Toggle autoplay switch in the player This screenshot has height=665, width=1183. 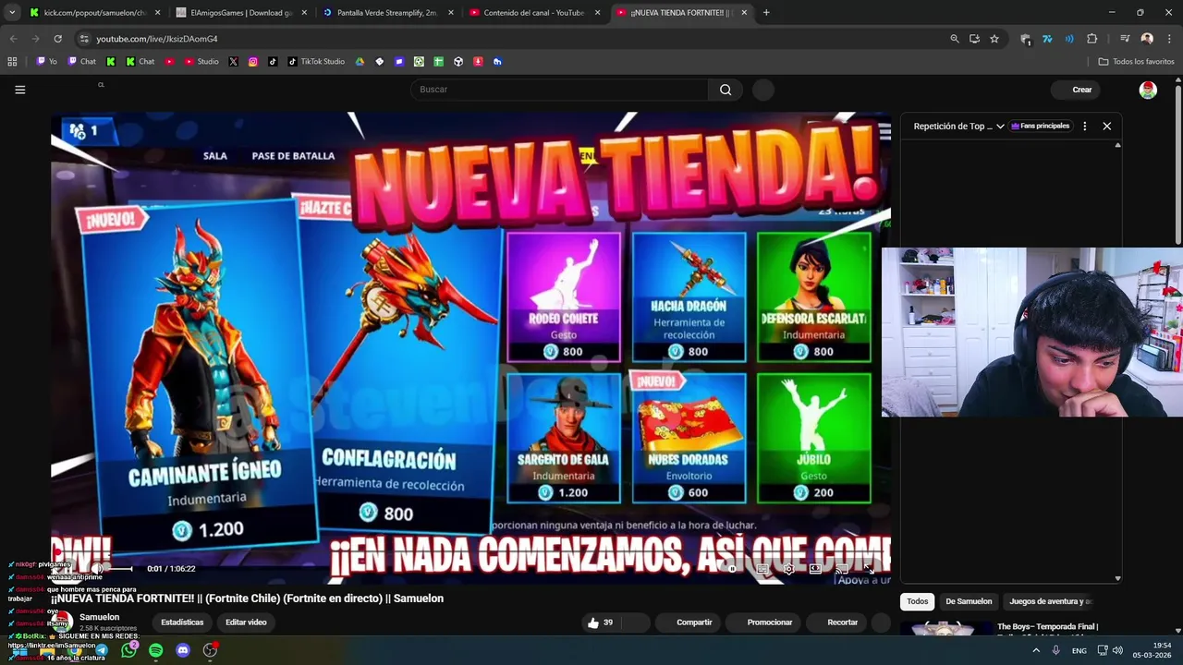[x=732, y=569]
